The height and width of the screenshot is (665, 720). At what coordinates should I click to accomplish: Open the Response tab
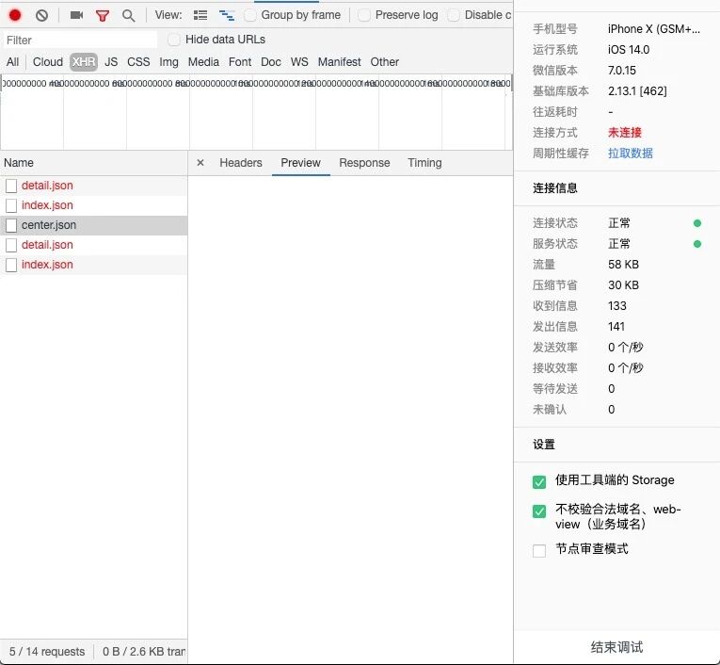coord(364,163)
